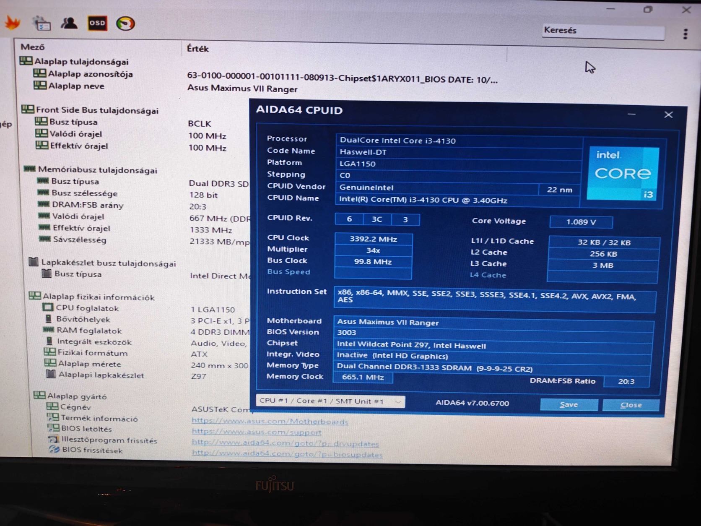Select Memóriabusz tulajdonságai group row
Image resolution: width=701 pixels, height=526 pixels.
tap(91, 170)
